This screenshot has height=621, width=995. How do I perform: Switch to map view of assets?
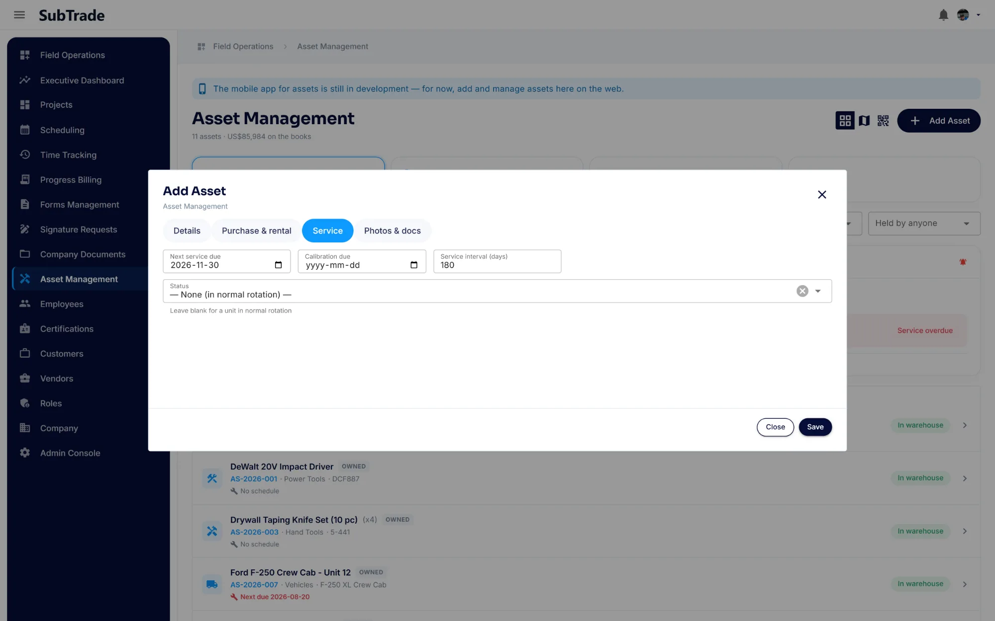[864, 121]
